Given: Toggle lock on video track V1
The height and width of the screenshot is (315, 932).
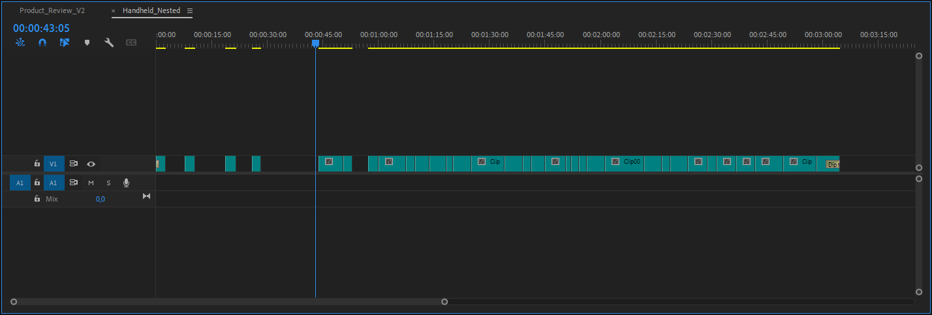Looking at the screenshot, I should coord(37,164).
